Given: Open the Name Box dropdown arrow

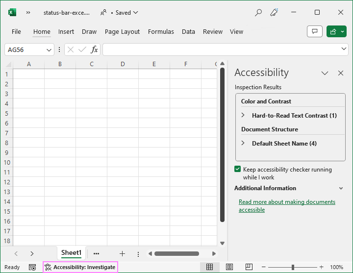Looking at the screenshot, I should point(49,50).
